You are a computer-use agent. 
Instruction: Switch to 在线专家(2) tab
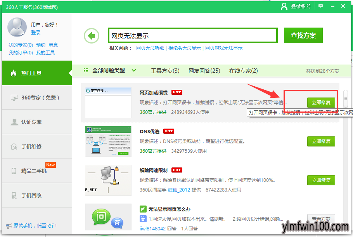243,71
